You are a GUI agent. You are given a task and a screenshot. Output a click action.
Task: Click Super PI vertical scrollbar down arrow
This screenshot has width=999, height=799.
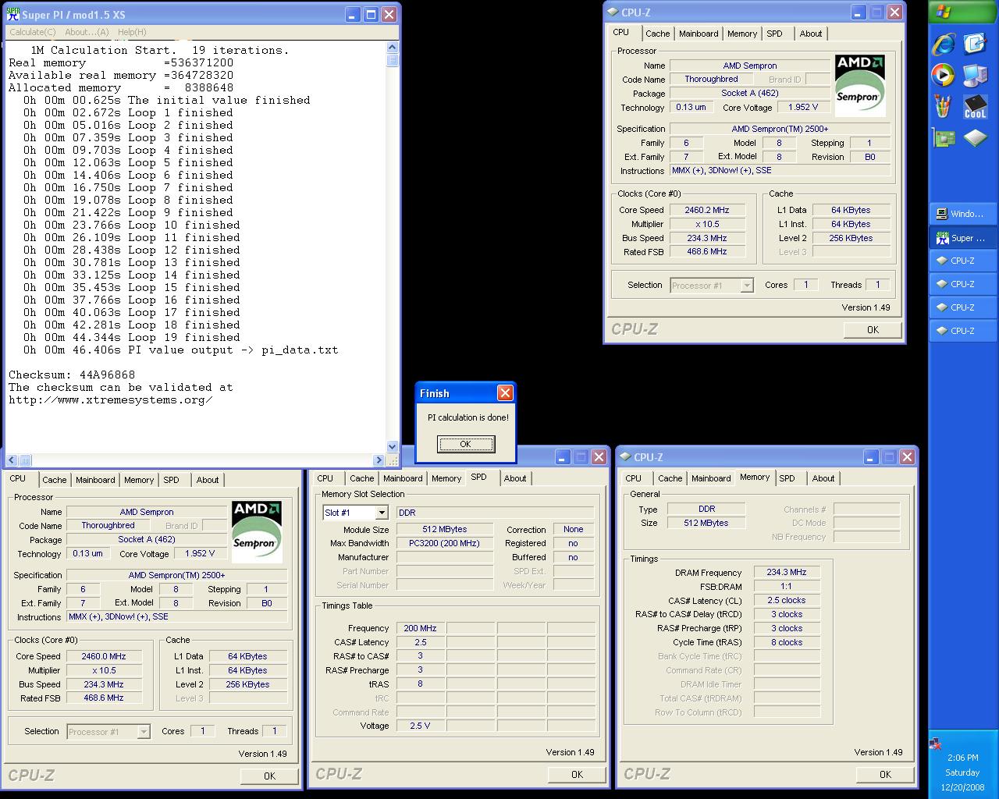coord(392,446)
